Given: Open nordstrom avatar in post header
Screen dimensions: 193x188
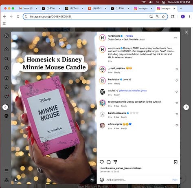Looking at the screenshot, I should click(x=103, y=38).
